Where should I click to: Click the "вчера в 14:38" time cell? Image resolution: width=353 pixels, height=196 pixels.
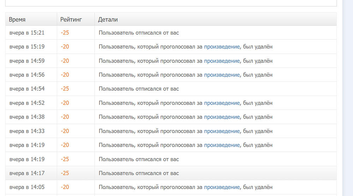[x=27, y=117]
